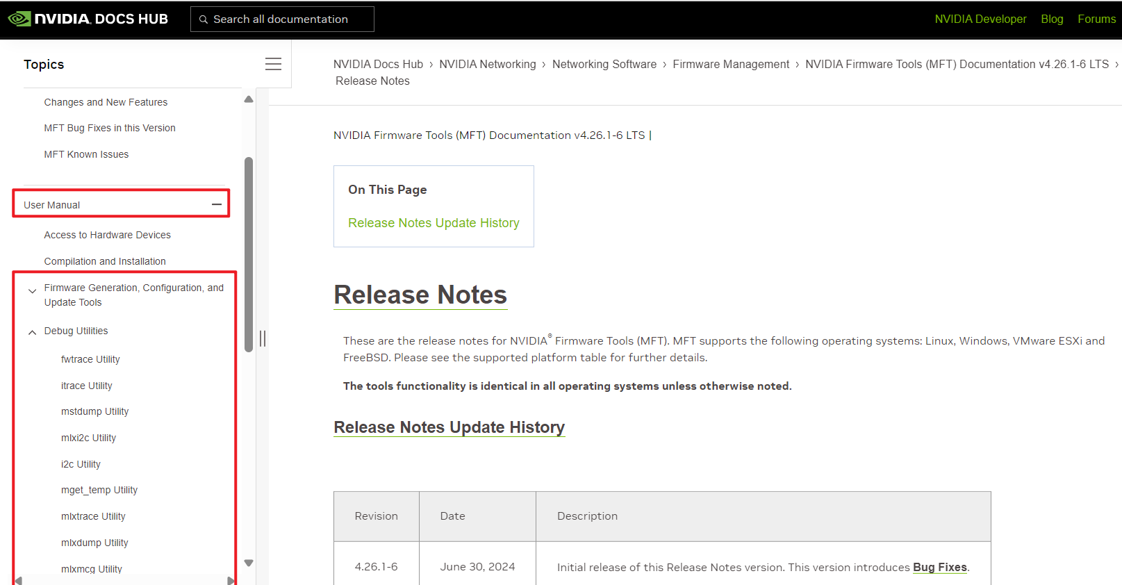Go to NVIDIA Docs Hub breadcrumb
The height and width of the screenshot is (585, 1122).
pos(378,64)
